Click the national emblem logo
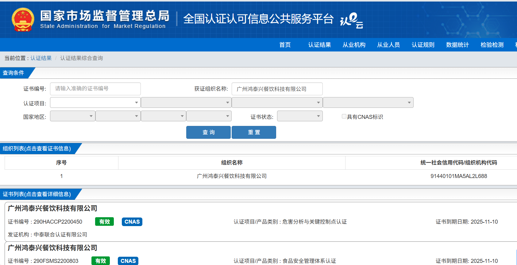 (x=23, y=20)
